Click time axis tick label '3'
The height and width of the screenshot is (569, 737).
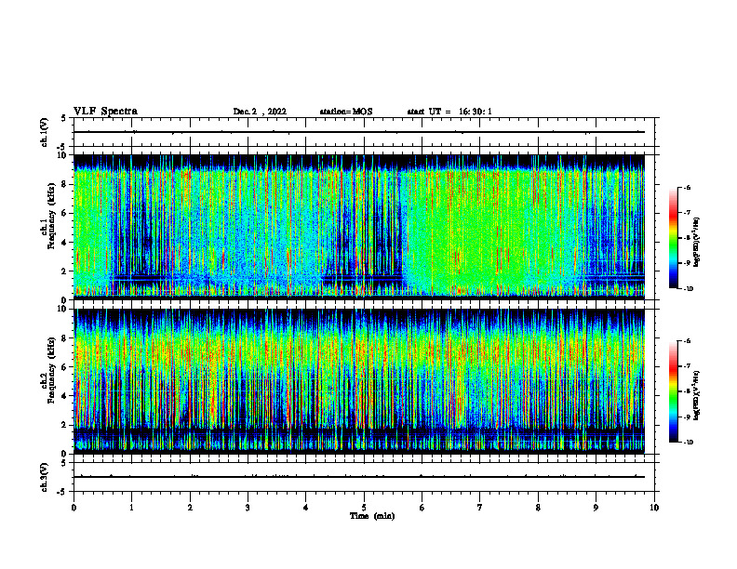click(x=248, y=508)
